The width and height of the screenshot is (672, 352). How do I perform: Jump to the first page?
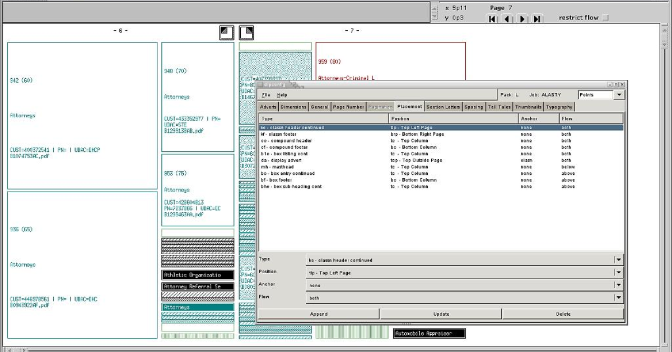coord(492,19)
